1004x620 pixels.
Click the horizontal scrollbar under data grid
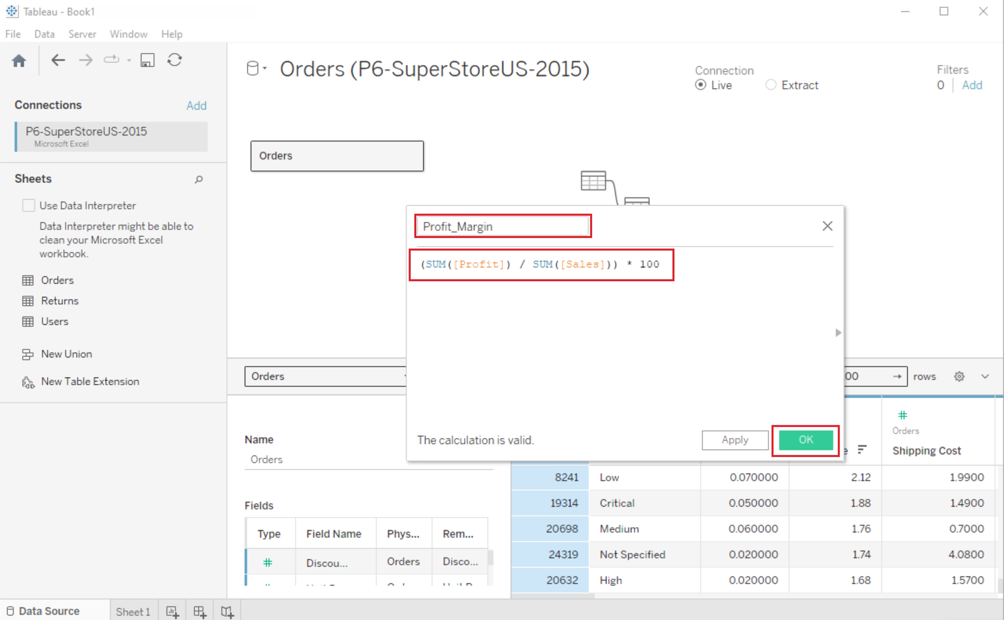click(553, 596)
